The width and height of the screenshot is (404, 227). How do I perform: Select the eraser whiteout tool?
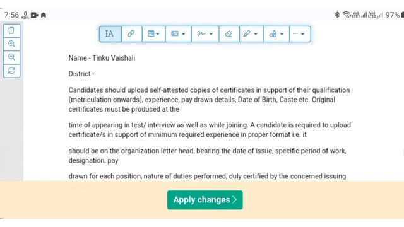[x=229, y=33]
